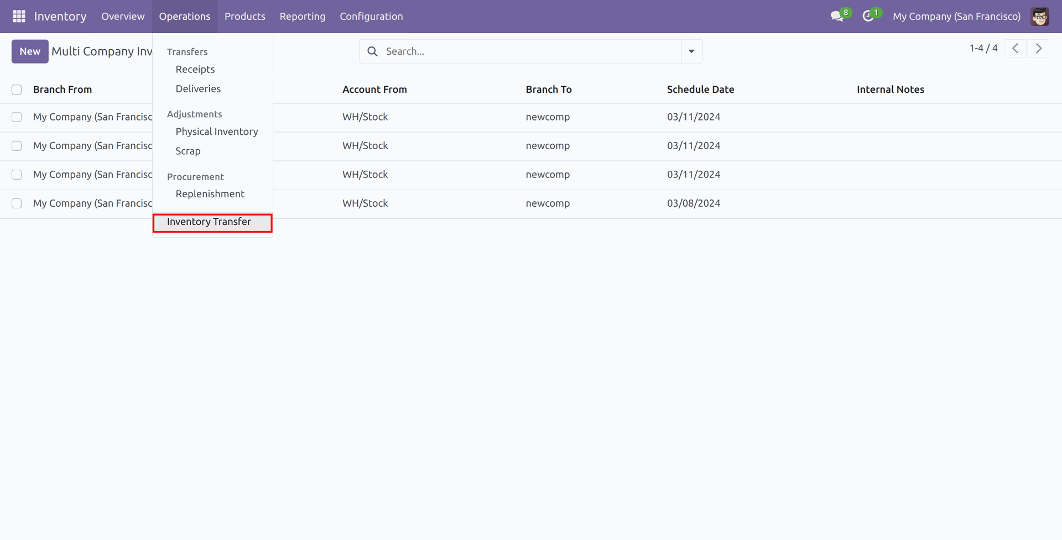Image resolution: width=1062 pixels, height=540 pixels.
Task: Open the apps grid home menu
Action: (19, 17)
